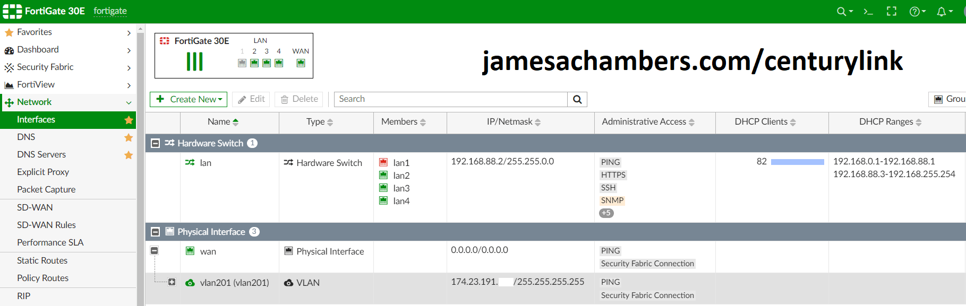Click the fortigate hostname link
Image resolution: width=966 pixels, height=306 pixels.
point(110,11)
